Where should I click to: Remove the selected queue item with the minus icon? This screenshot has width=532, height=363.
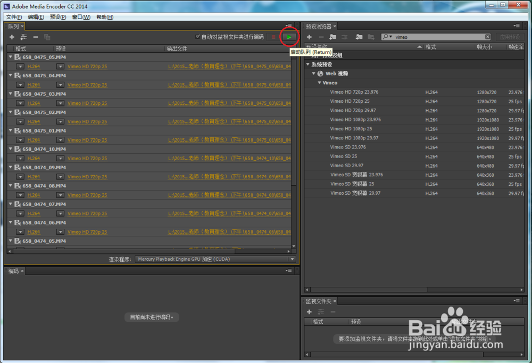[x=36, y=37]
